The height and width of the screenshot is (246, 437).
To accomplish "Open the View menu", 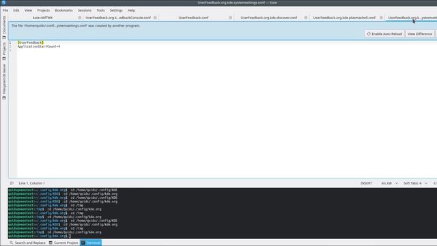I will [28, 10].
